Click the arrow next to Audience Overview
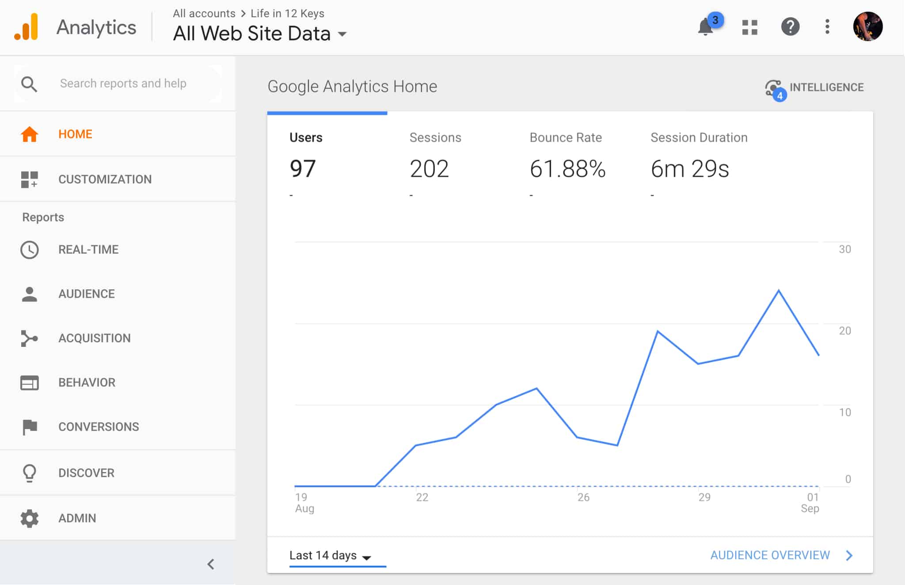 [x=849, y=555]
